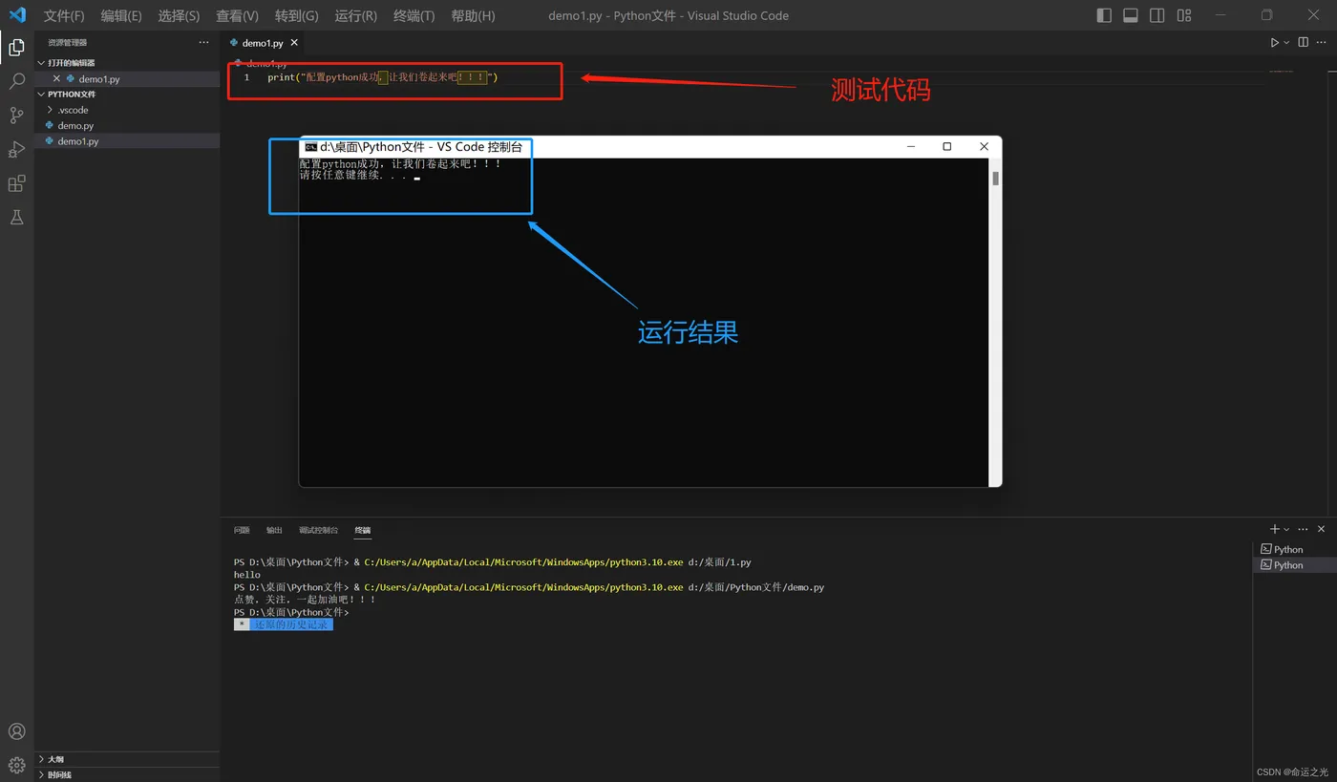The width and height of the screenshot is (1337, 782).
Task: Close demo1.py in the open editors list
Action: pos(56,79)
